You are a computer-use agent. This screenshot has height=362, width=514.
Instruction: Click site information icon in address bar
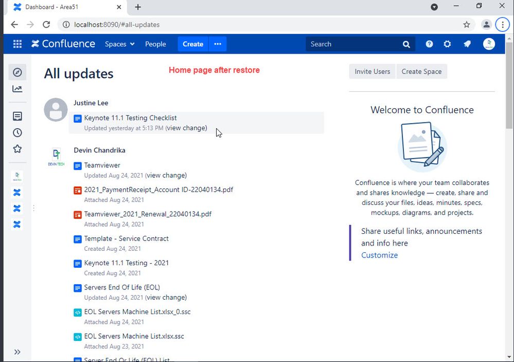pyautogui.click(x=66, y=25)
